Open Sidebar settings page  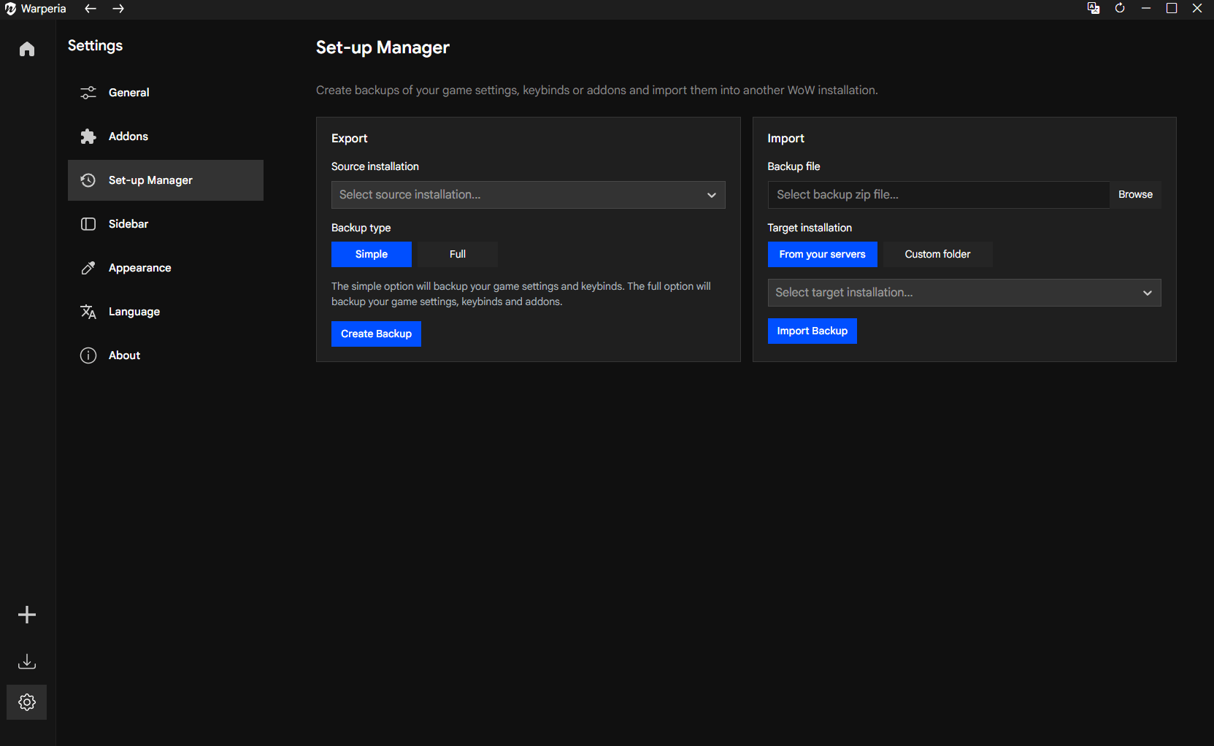pyautogui.click(x=166, y=224)
